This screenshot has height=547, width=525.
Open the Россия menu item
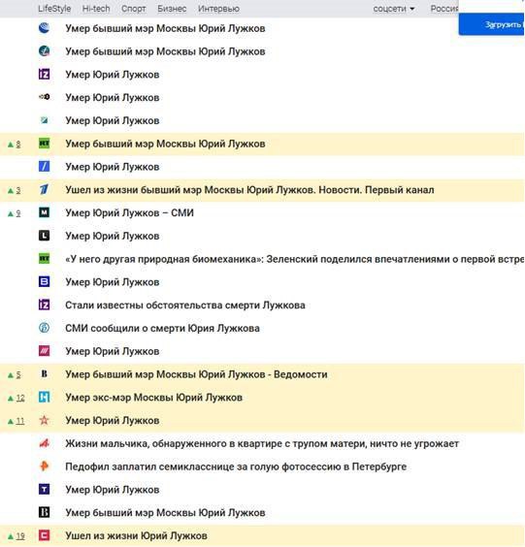coord(444,9)
